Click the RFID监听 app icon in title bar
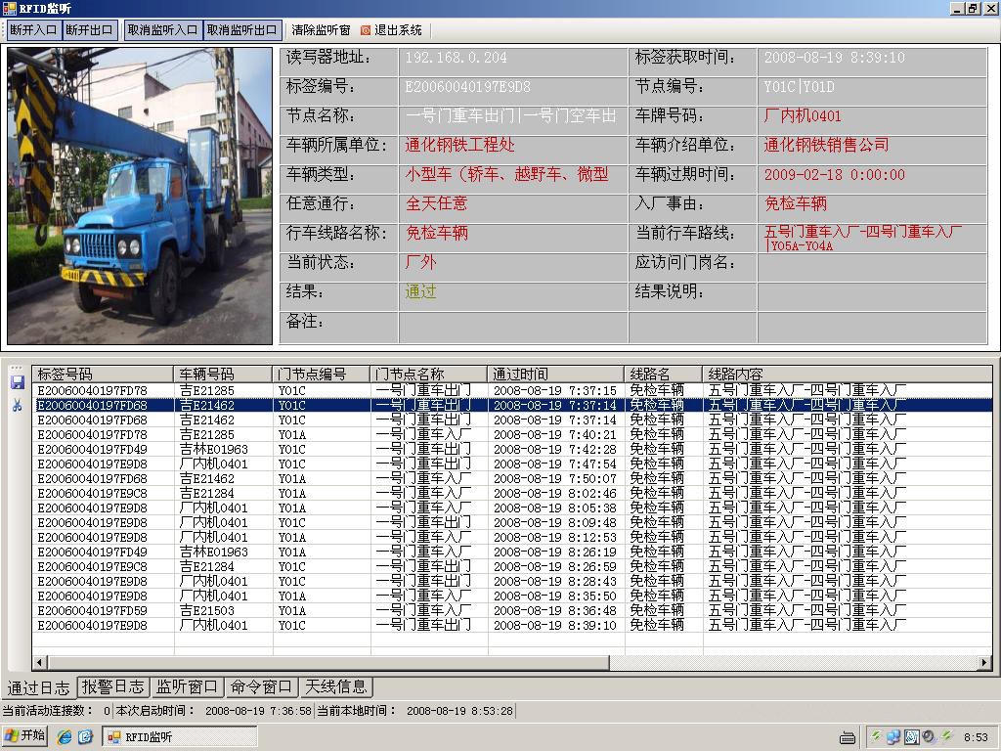Image resolution: width=1001 pixels, height=751 pixels. click(x=9, y=9)
